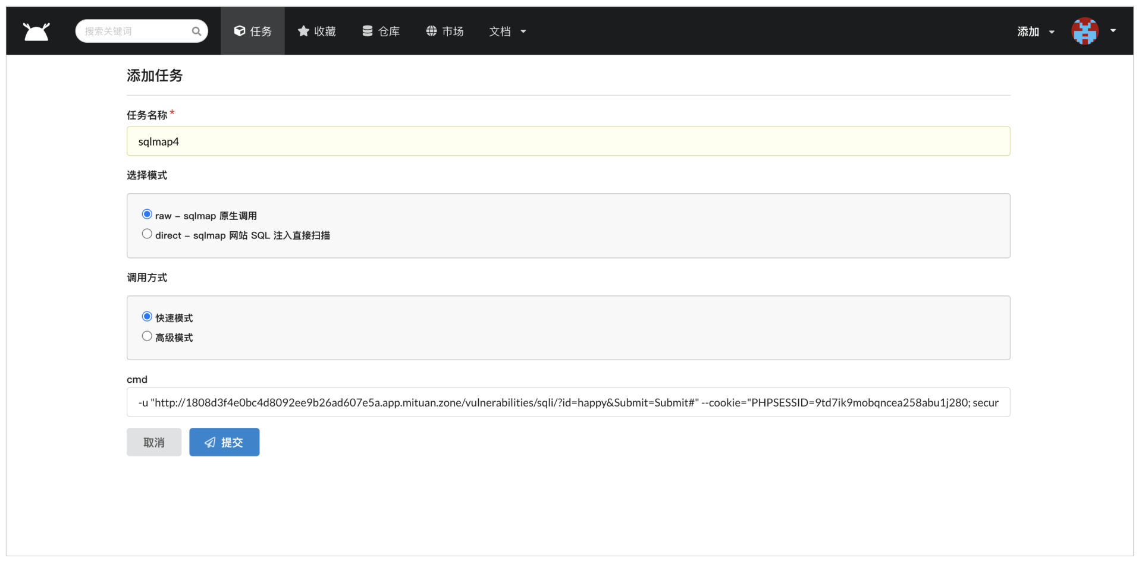Select the raw sqlmap 原生调用 mode
Viewport: 1142px width, 564px height.
click(147, 215)
